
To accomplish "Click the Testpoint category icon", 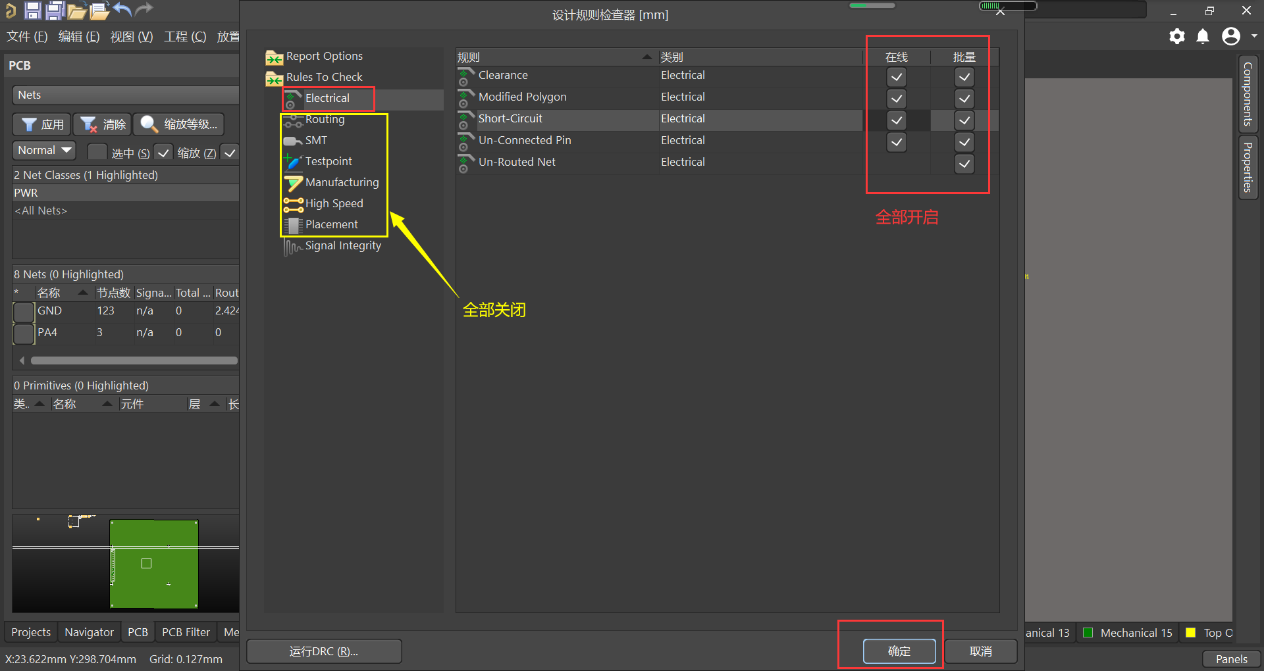I will pos(293,162).
